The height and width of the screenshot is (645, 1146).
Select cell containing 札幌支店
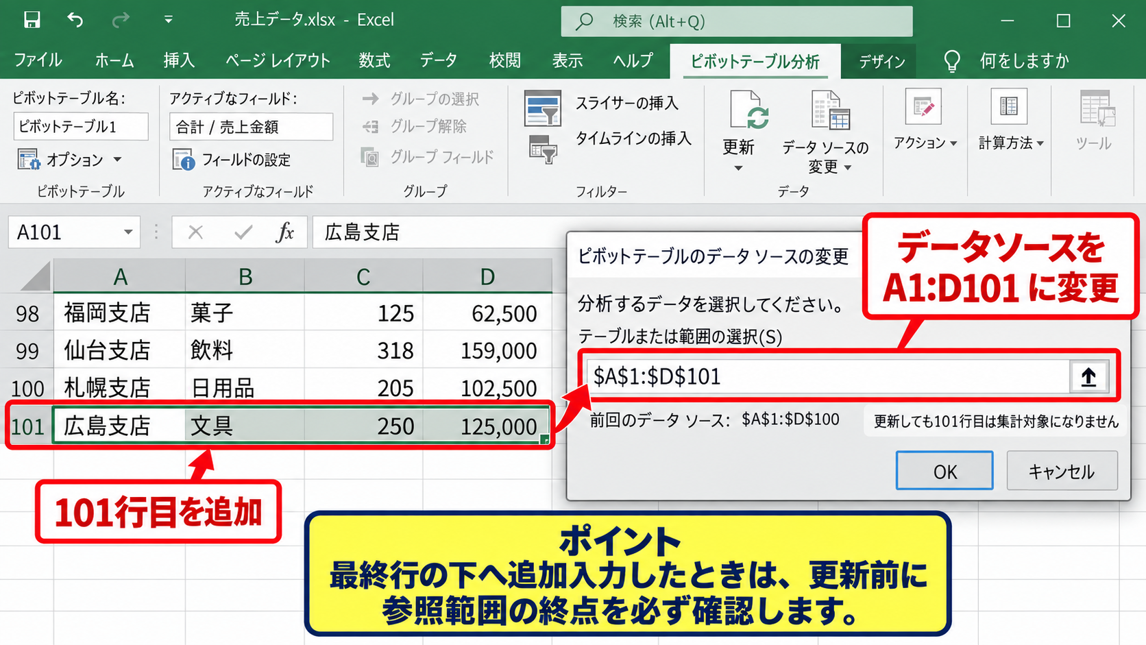[119, 388]
